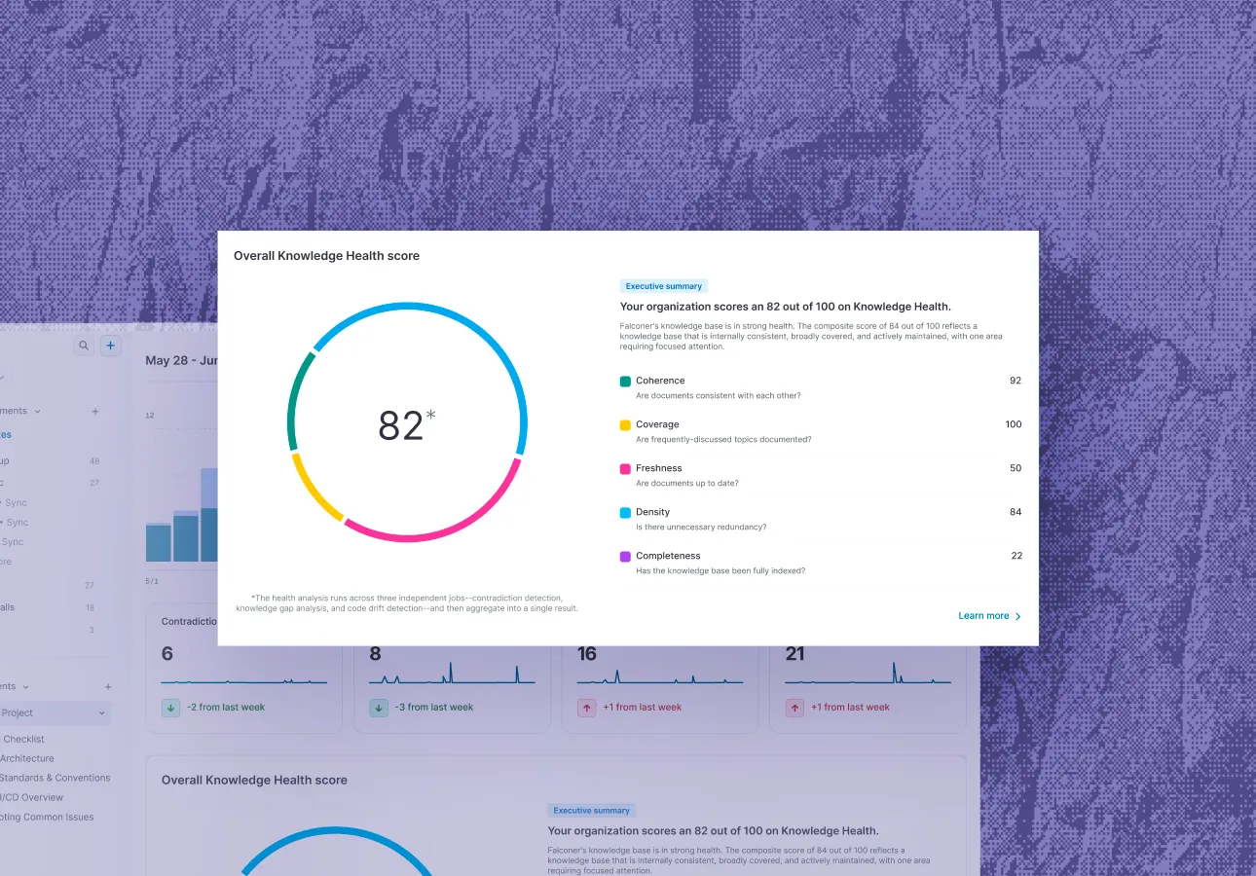Image resolution: width=1256 pixels, height=876 pixels.
Task: Click '-3 from last week' trend text
Action: [435, 708]
